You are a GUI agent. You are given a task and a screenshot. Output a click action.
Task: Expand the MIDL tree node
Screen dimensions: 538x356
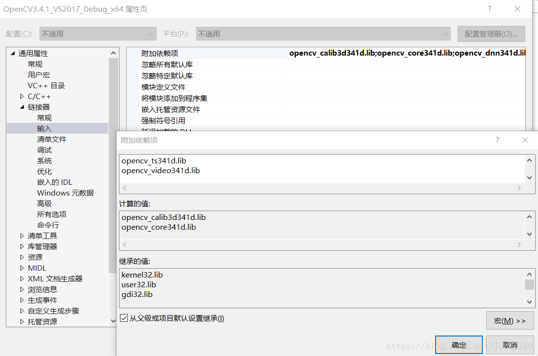pyautogui.click(x=22, y=268)
